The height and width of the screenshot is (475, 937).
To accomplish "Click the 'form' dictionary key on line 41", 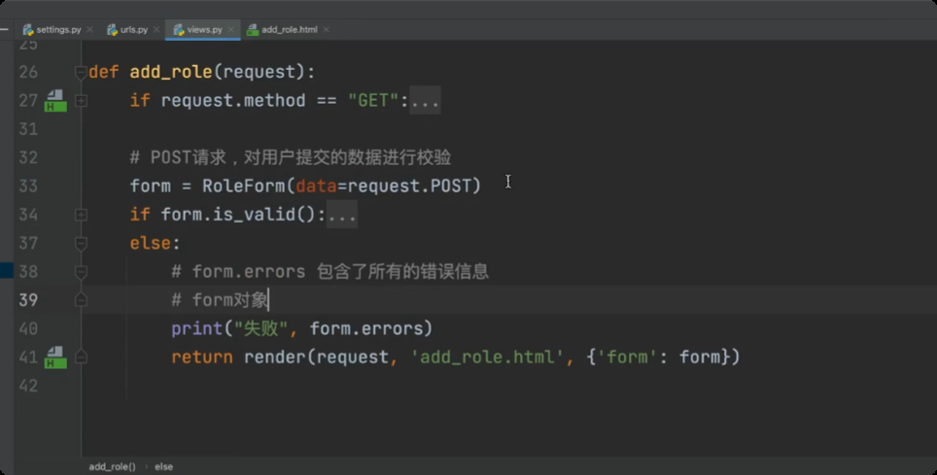I will click(x=627, y=357).
